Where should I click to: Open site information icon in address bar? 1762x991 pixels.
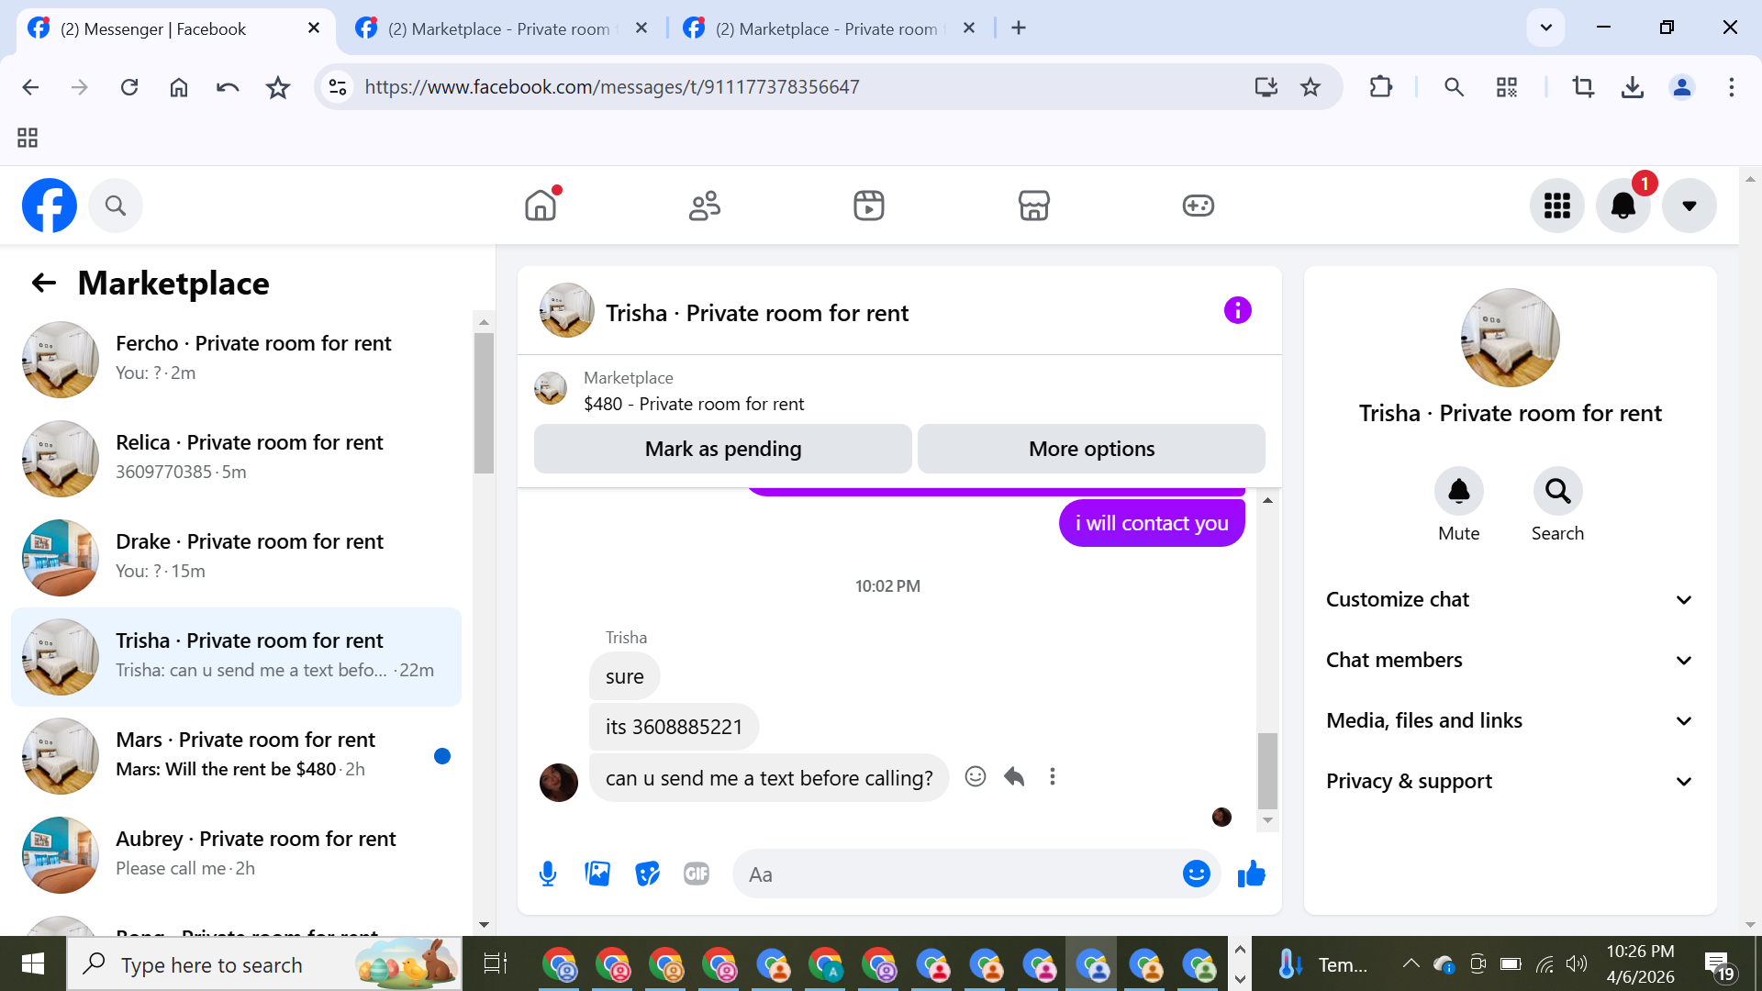coord(338,87)
